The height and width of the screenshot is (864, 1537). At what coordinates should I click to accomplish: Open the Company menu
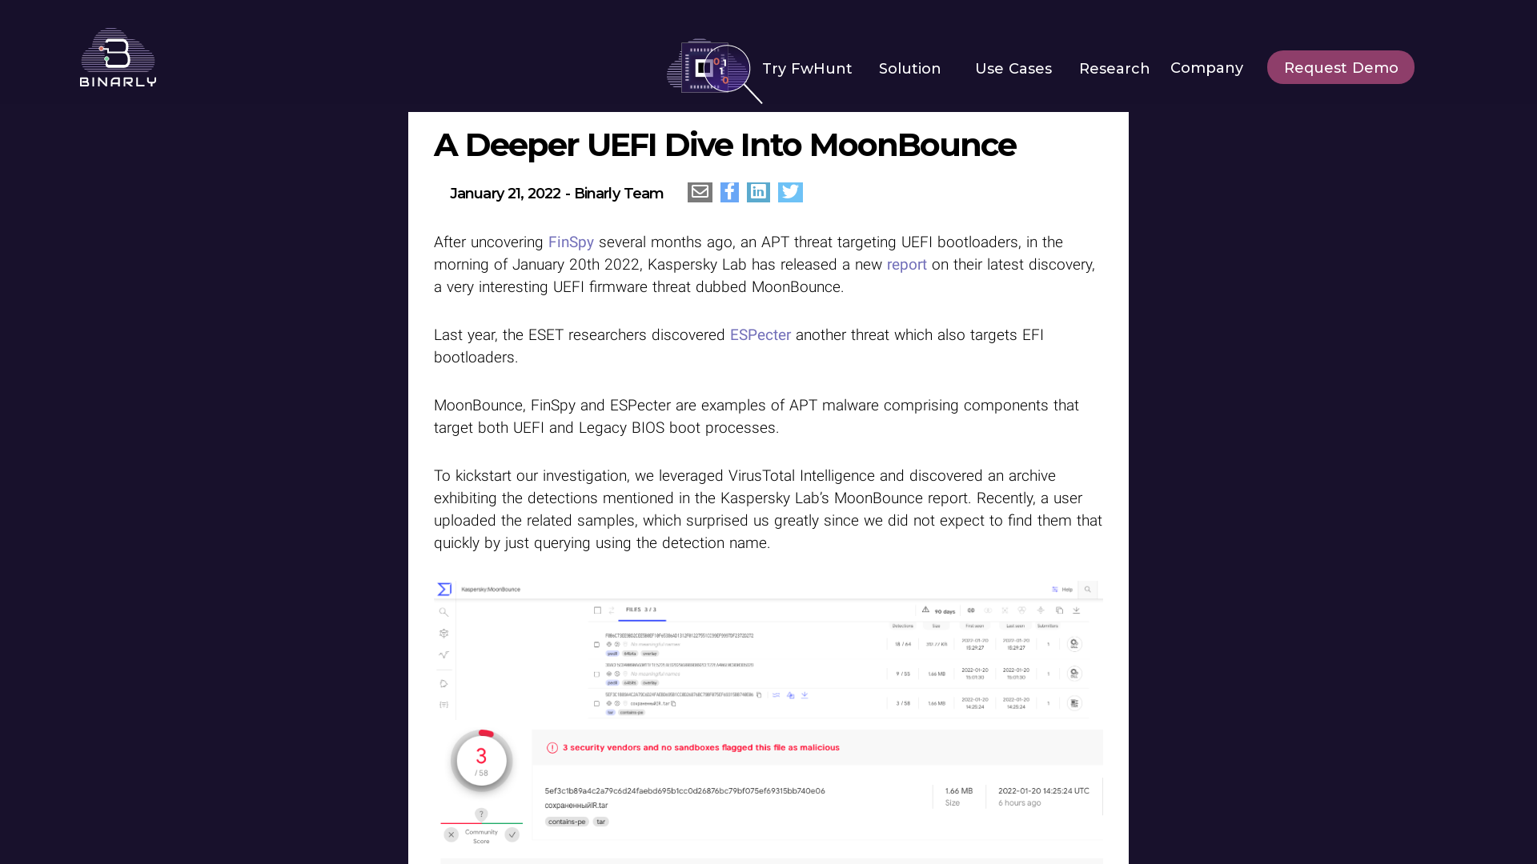pyautogui.click(x=1206, y=68)
